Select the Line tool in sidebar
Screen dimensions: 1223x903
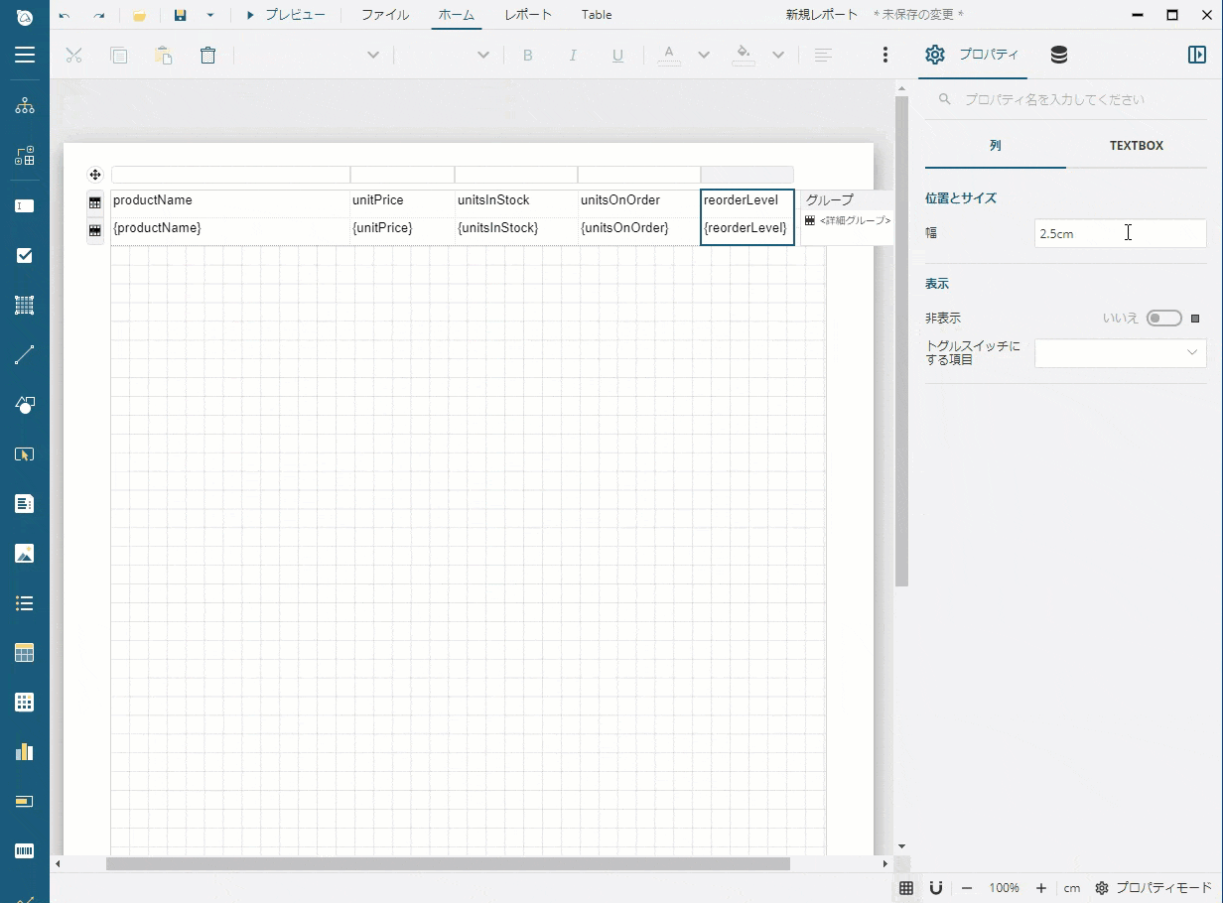click(x=25, y=355)
